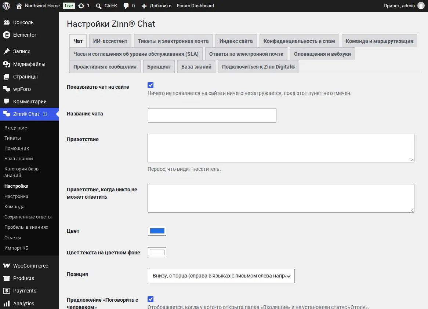Open the WooCommerce sidebar icon
The height and width of the screenshot is (309, 428).
[7, 266]
